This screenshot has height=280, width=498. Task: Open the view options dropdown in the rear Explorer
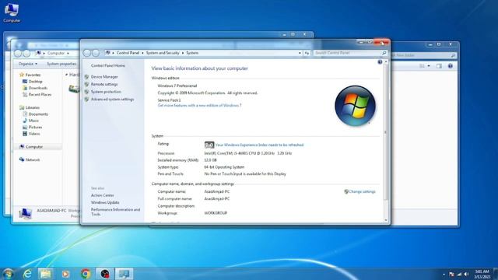point(429,66)
